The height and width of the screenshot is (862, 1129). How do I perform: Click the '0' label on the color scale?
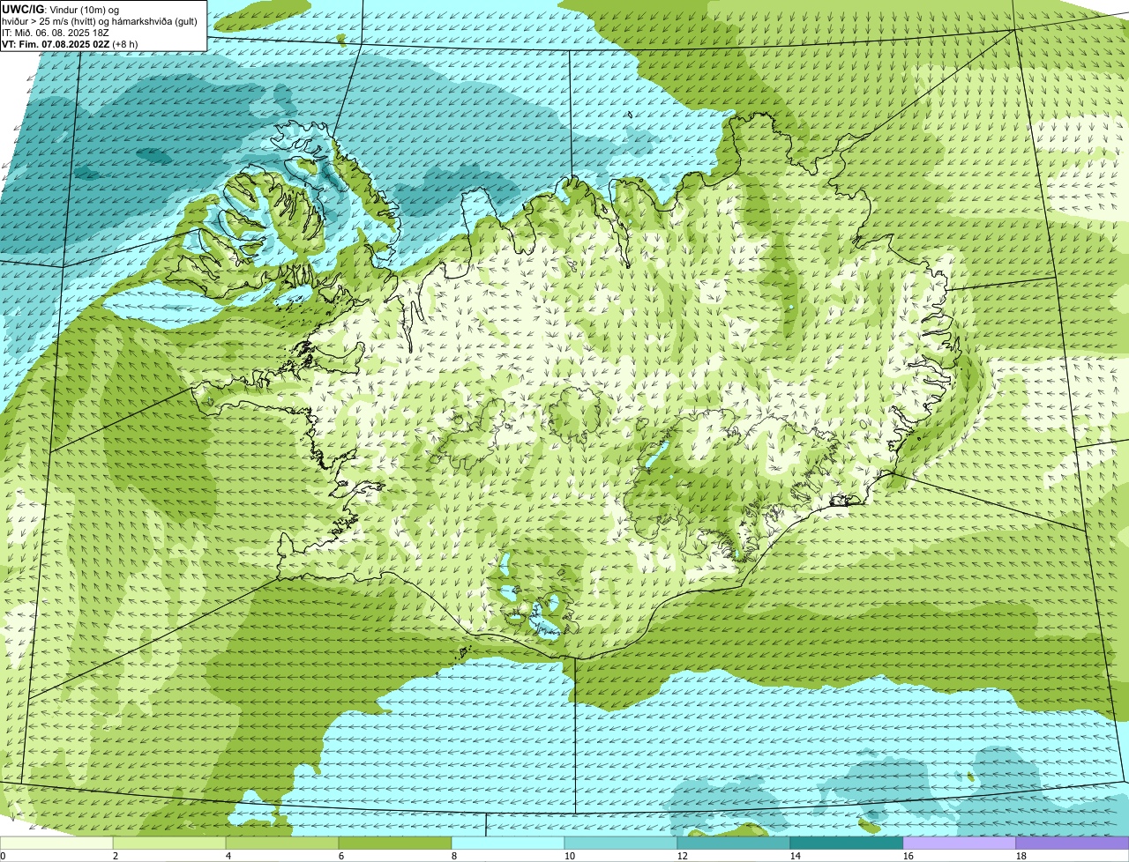[x=3, y=856]
